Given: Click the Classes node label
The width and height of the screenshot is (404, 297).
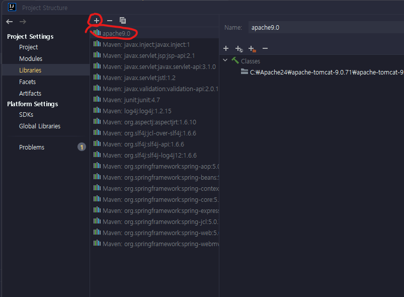Looking at the screenshot, I should [251, 61].
